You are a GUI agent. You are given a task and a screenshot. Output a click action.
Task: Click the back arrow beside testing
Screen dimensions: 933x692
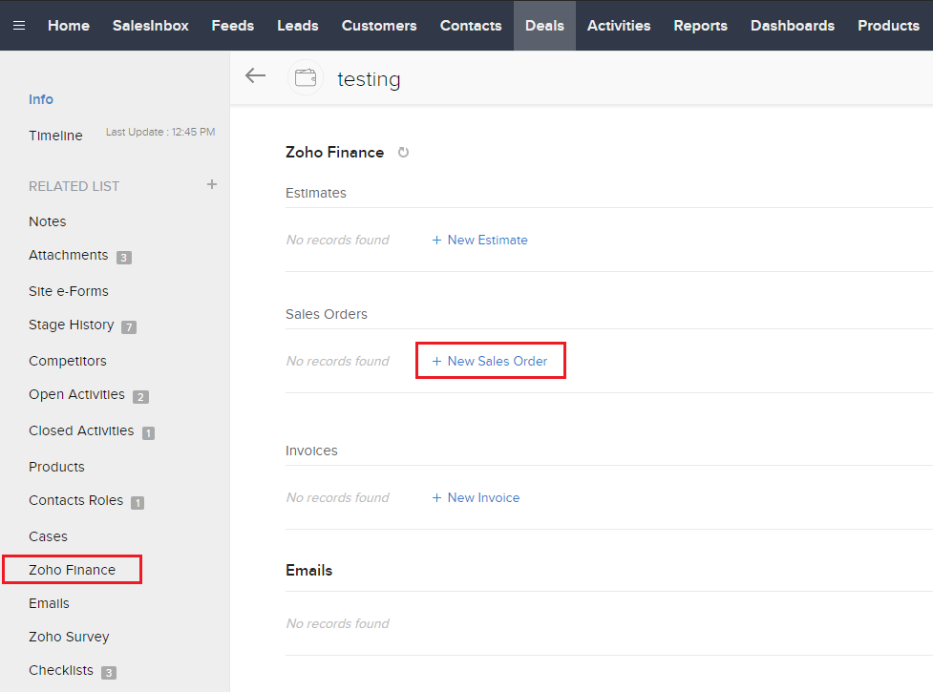tap(255, 76)
